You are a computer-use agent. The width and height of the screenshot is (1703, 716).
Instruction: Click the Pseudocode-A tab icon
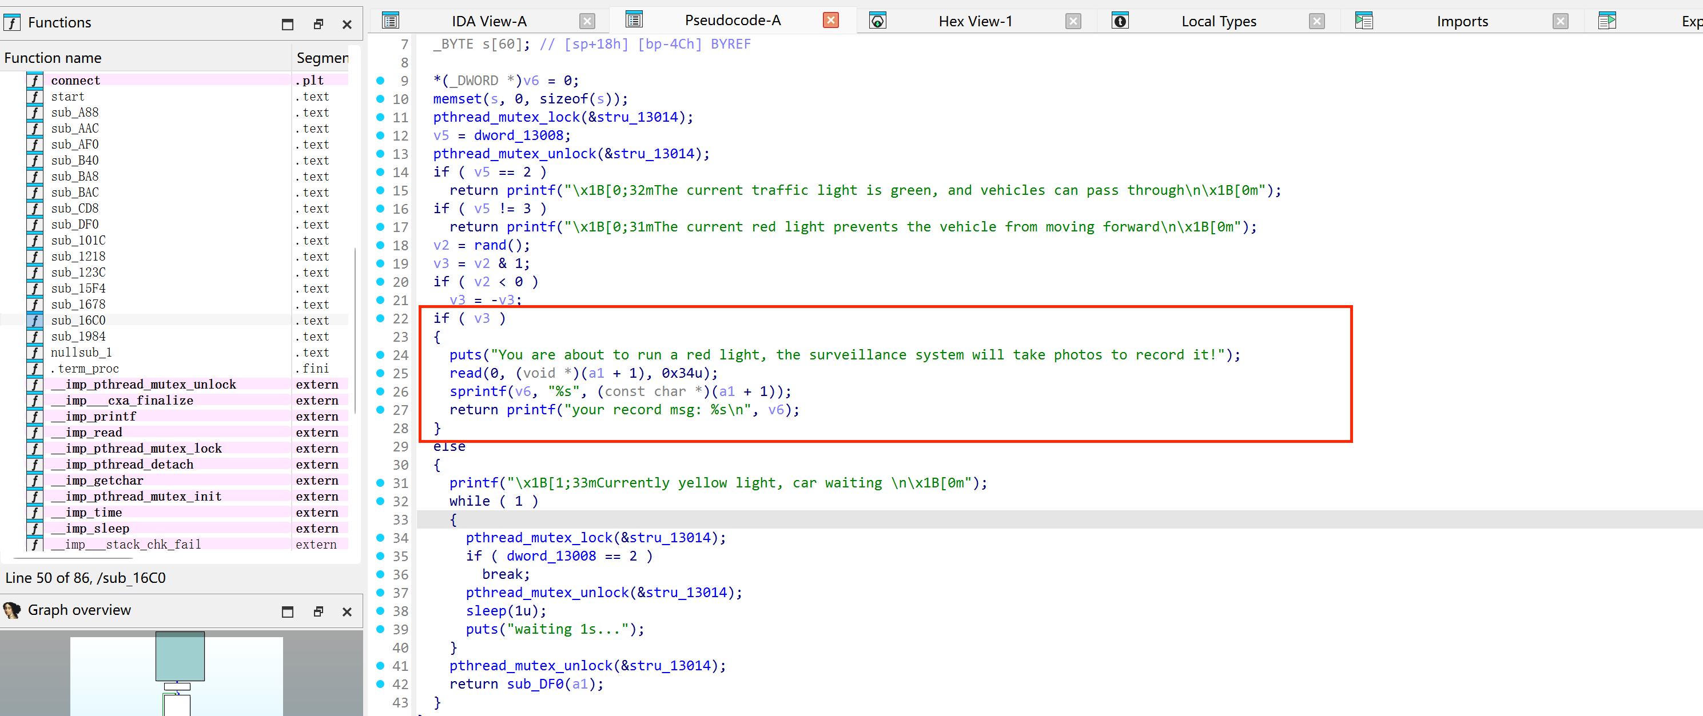click(634, 20)
